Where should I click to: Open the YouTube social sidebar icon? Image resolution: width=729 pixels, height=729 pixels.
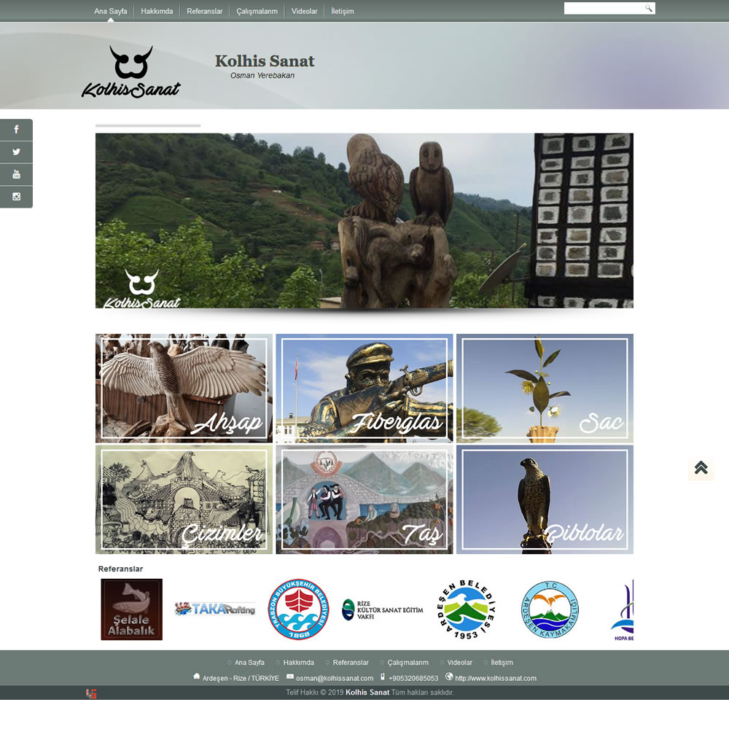(x=16, y=174)
